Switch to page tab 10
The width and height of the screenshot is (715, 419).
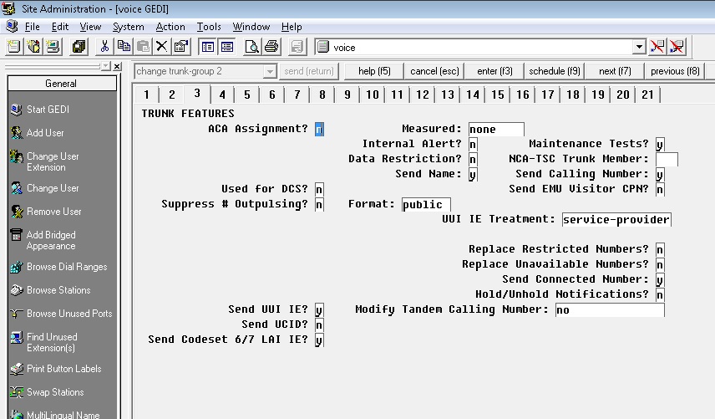[372, 95]
